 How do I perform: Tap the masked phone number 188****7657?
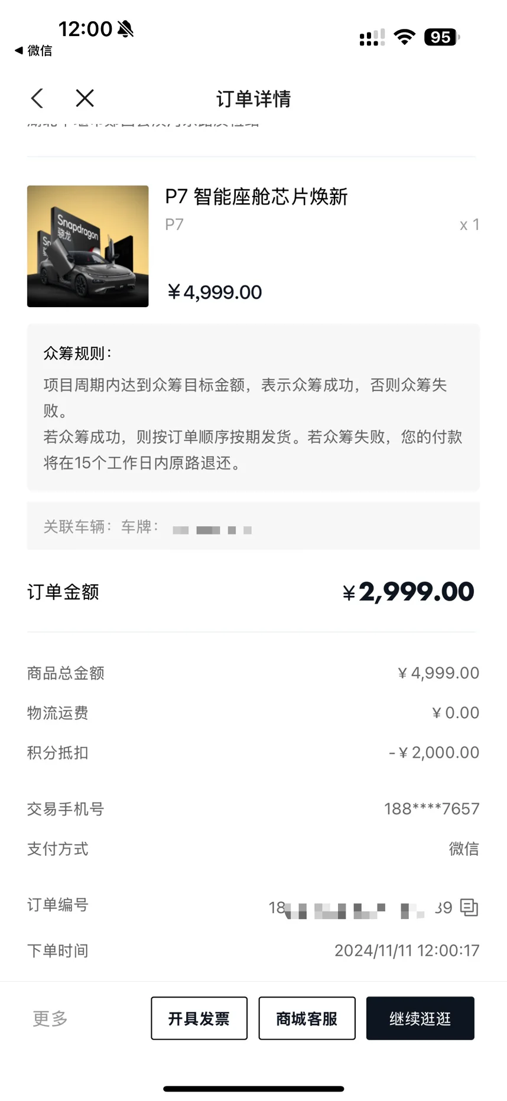click(431, 809)
